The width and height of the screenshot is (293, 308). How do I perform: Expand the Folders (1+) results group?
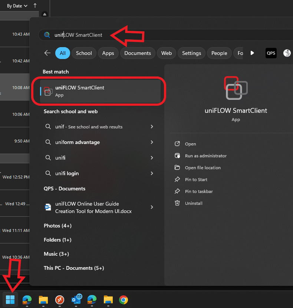57,240
